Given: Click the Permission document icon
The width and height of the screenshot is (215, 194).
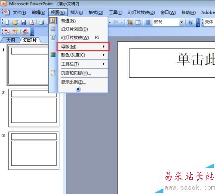Looking at the screenshot, I should 32,22.
